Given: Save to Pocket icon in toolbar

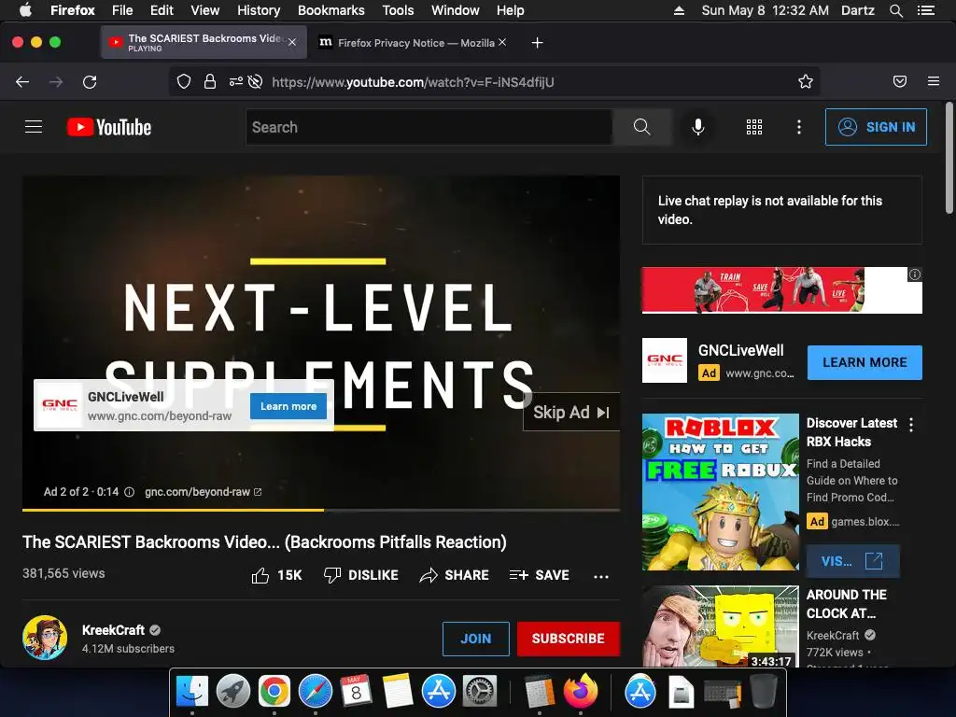Looking at the screenshot, I should pos(900,81).
